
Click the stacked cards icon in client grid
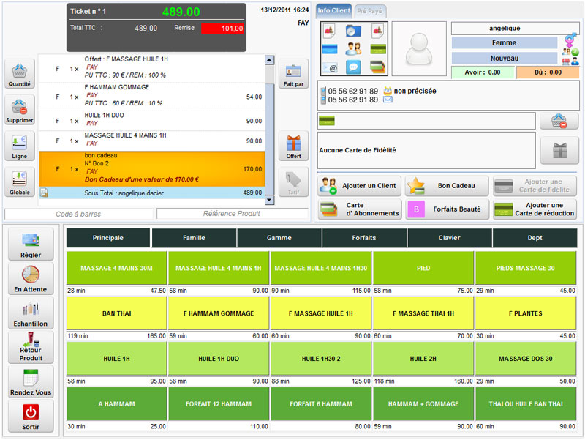(x=378, y=67)
